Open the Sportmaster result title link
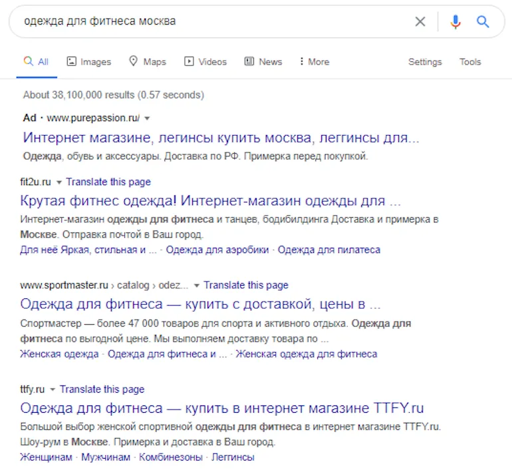 pos(200,304)
